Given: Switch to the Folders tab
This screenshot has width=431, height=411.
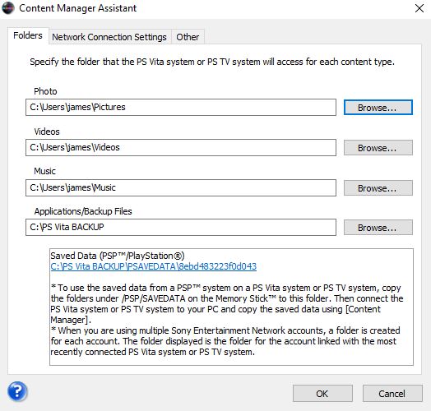Looking at the screenshot, I should [x=28, y=35].
